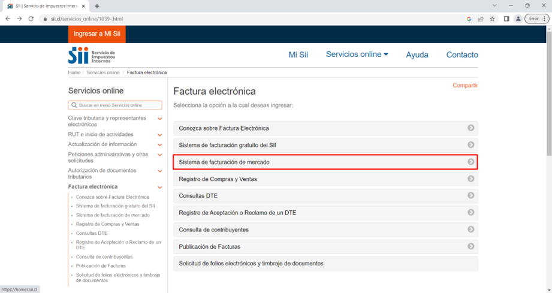Click the Compartir link
The width and height of the screenshot is (552, 293).
[x=465, y=86]
